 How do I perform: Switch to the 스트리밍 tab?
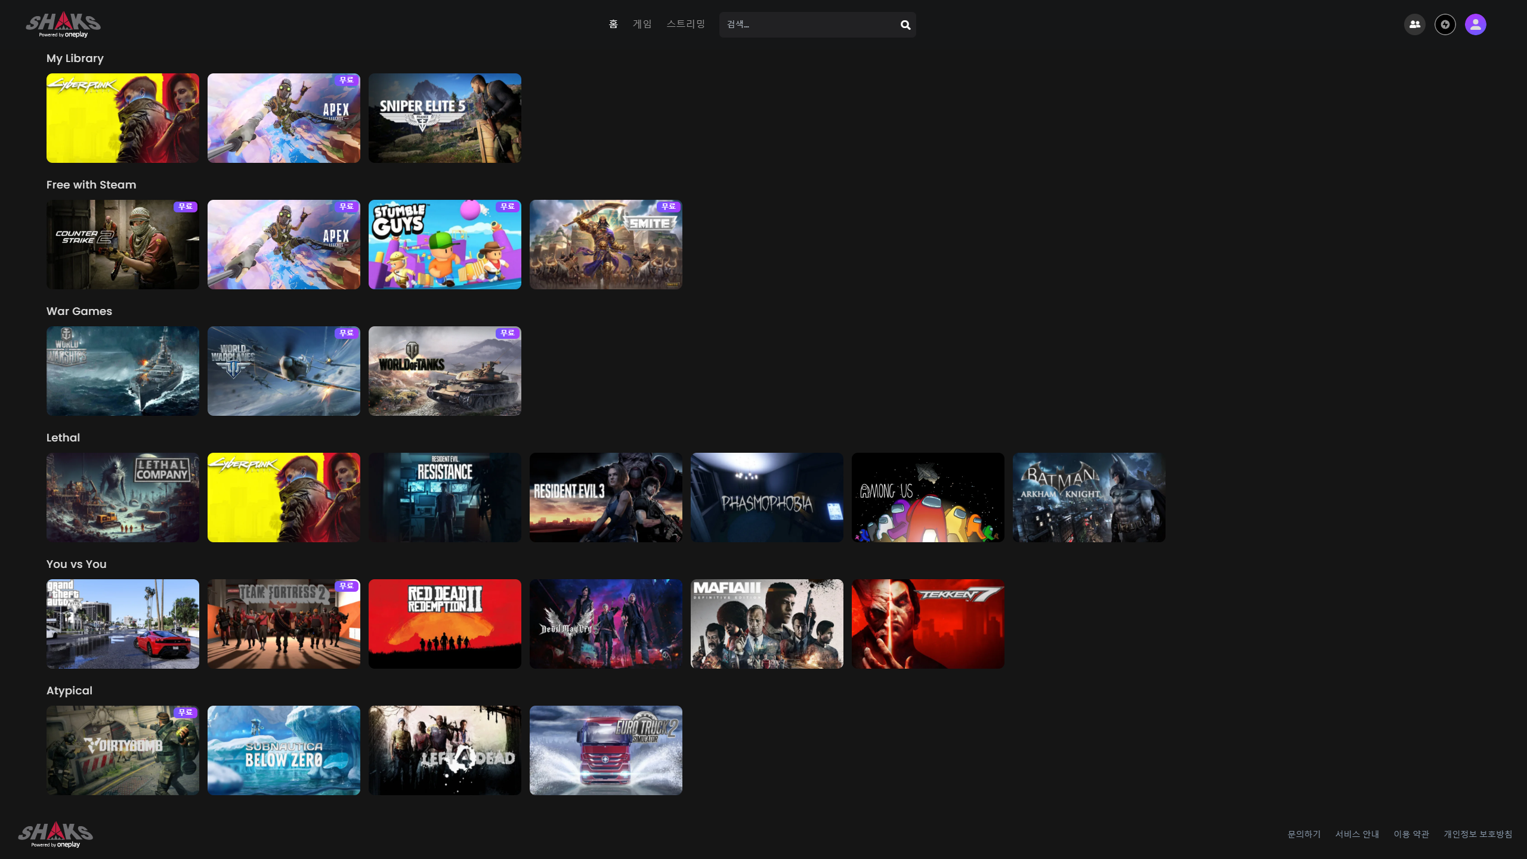tap(685, 24)
